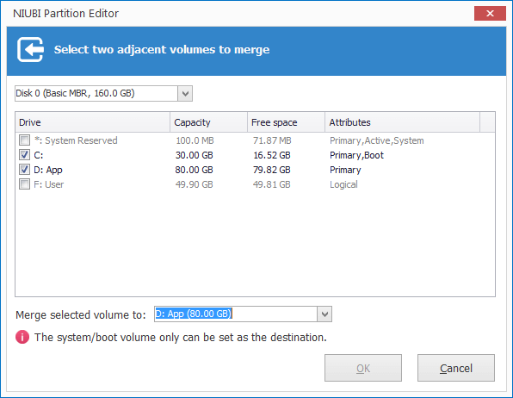Expand the Disk 0 selection dropdown arrow
The width and height of the screenshot is (513, 398).
click(x=185, y=94)
